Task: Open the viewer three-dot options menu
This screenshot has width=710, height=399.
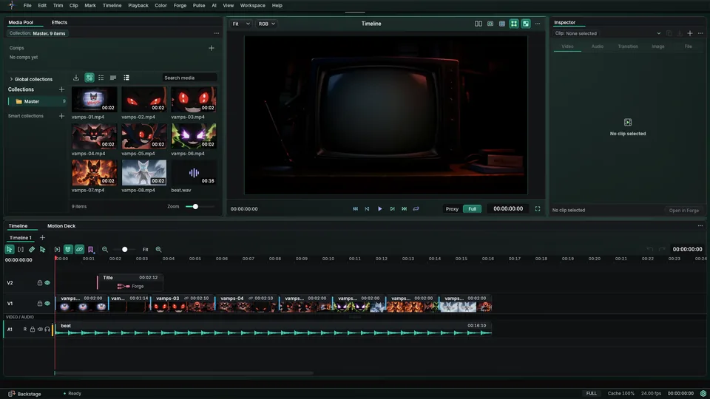Action: [538, 24]
